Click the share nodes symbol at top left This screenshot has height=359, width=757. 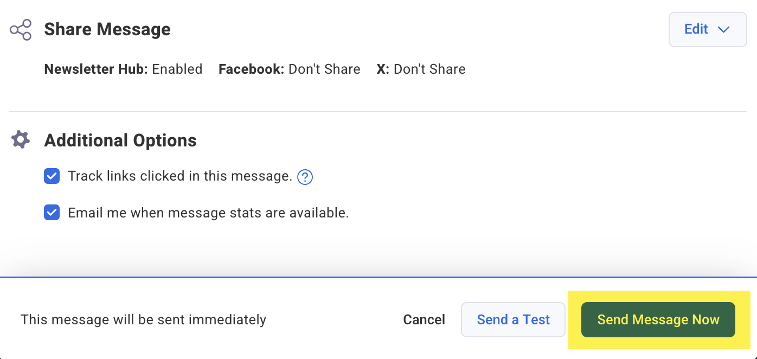(20, 29)
